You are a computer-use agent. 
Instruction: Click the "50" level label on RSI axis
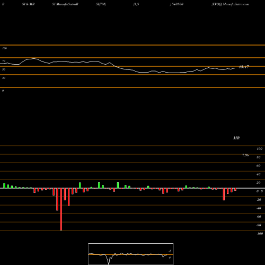4,69
